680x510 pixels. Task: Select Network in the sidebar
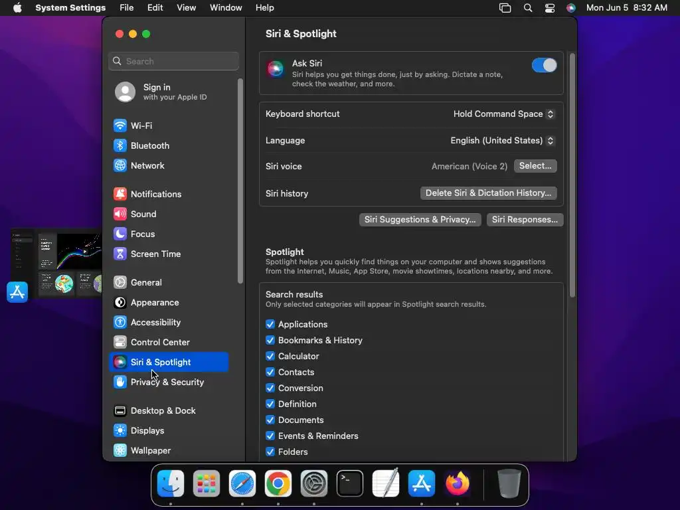(169, 165)
